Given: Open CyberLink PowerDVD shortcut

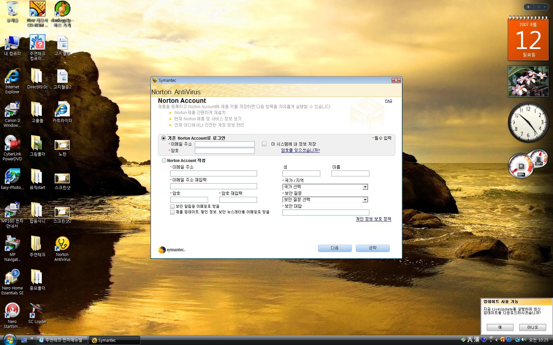Looking at the screenshot, I should click(x=12, y=144).
